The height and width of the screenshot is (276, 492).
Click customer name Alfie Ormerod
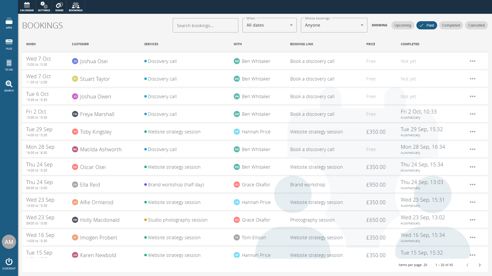click(x=97, y=202)
